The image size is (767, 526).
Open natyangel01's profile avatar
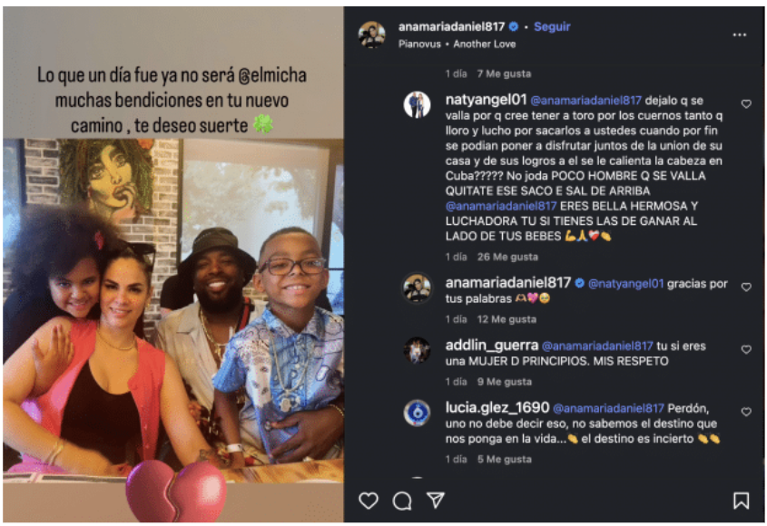coord(417,104)
